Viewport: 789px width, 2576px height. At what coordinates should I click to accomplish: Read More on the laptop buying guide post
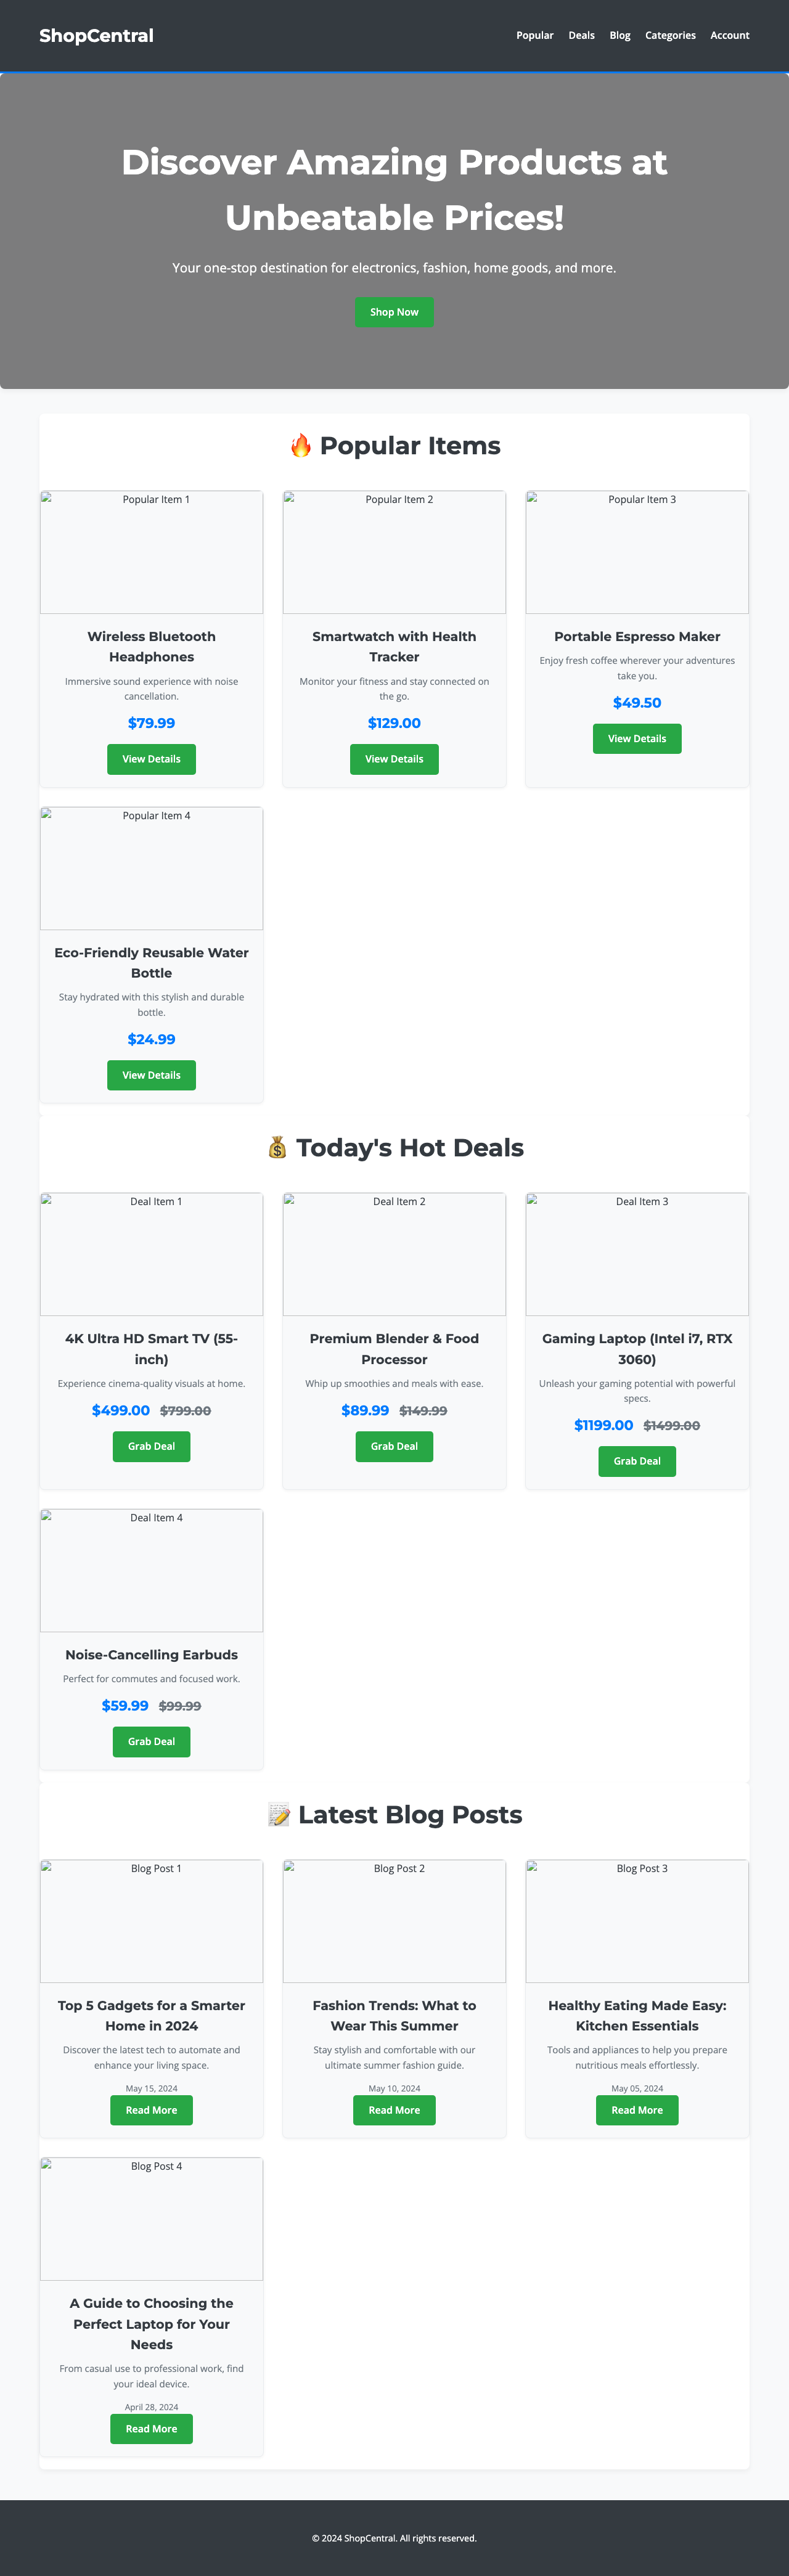pos(151,2428)
